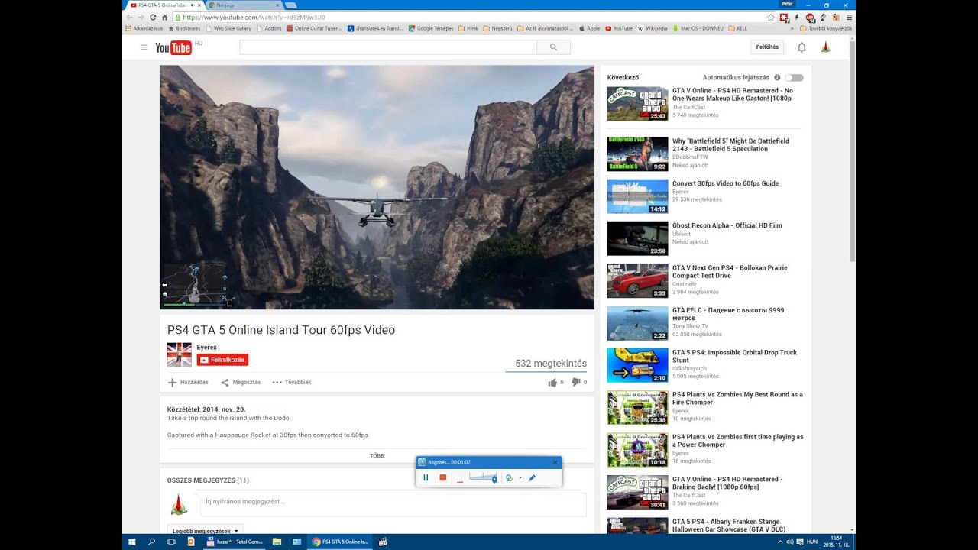Screen dimensions: 978x550
Task: Click the Total Commander taskbar item
Action: click(x=235, y=542)
